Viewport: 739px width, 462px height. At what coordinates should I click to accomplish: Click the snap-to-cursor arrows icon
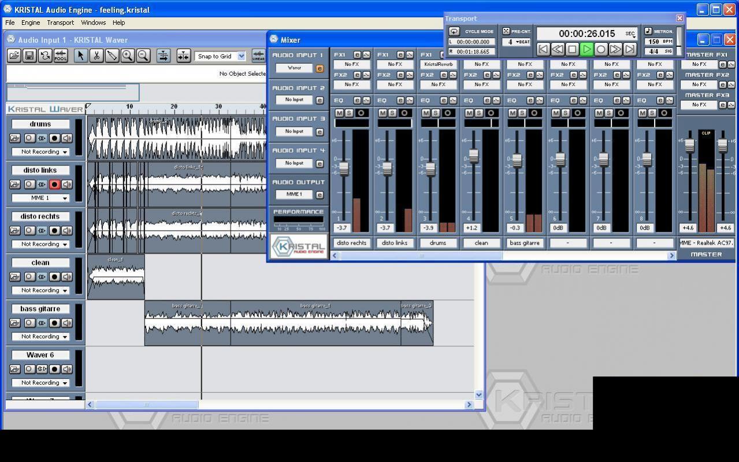[x=183, y=56]
